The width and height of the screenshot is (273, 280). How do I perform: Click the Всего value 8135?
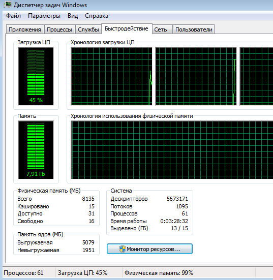[x=88, y=199]
